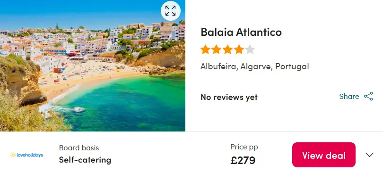Image resolution: width=383 pixels, height=172 pixels.
Task: Click the fourth orange rating star
Action: pos(239,49)
